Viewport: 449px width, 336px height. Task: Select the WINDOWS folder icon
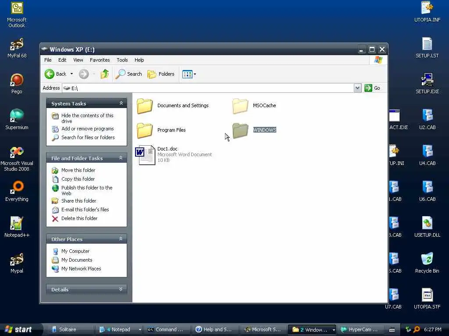[240, 130]
